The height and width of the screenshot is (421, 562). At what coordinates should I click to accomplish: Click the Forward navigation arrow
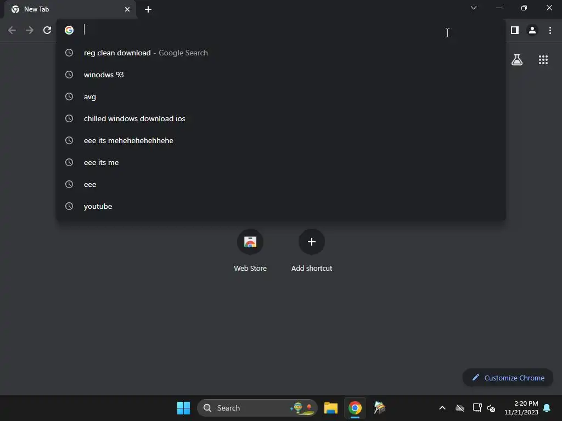point(30,30)
